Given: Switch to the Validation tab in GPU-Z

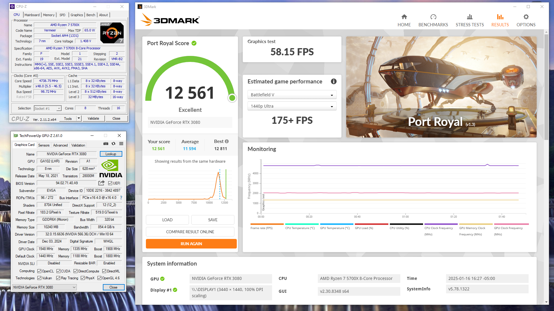Looking at the screenshot, I should pos(78,145).
